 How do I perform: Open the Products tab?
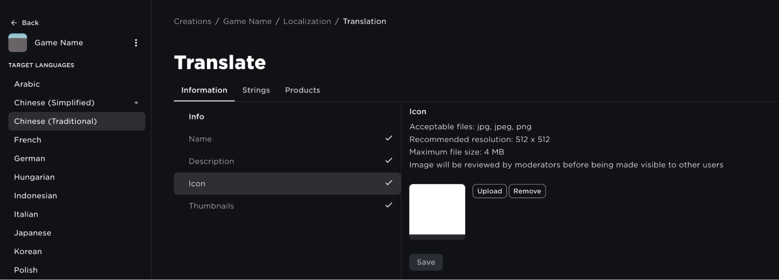pos(302,90)
